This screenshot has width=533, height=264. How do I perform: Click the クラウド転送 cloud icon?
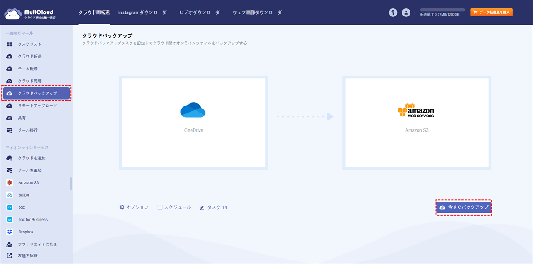click(9, 57)
